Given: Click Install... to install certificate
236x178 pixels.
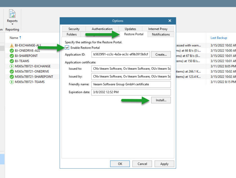Looking at the screenshot, I should click(161, 100).
